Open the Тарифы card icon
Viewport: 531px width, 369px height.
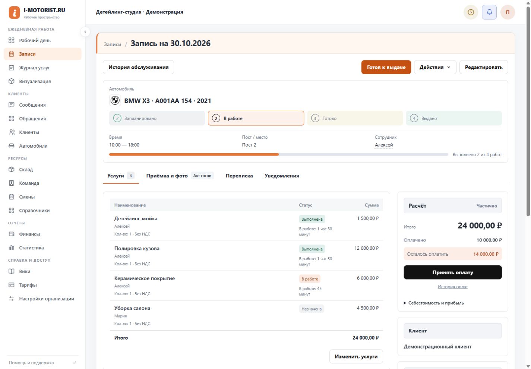pyautogui.click(x=12, y=285)
